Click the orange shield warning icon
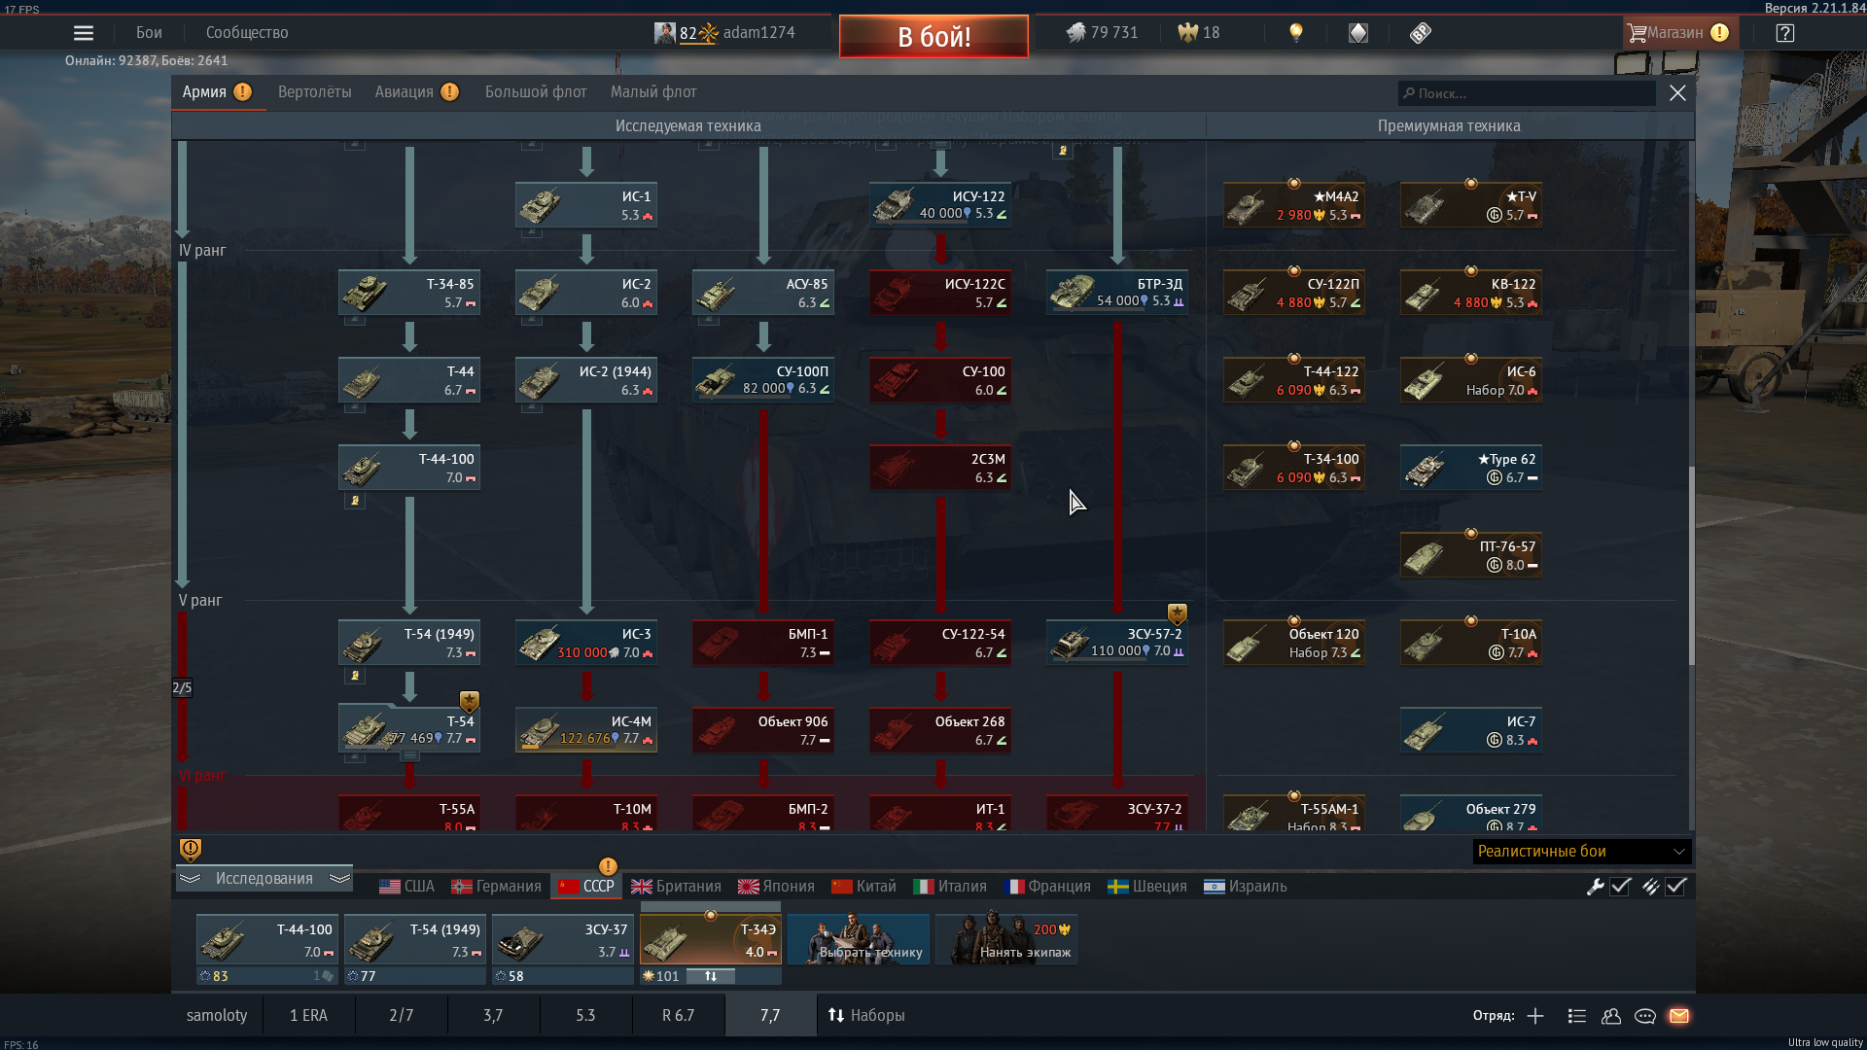 pyautogui.click(x=191, y=850)
